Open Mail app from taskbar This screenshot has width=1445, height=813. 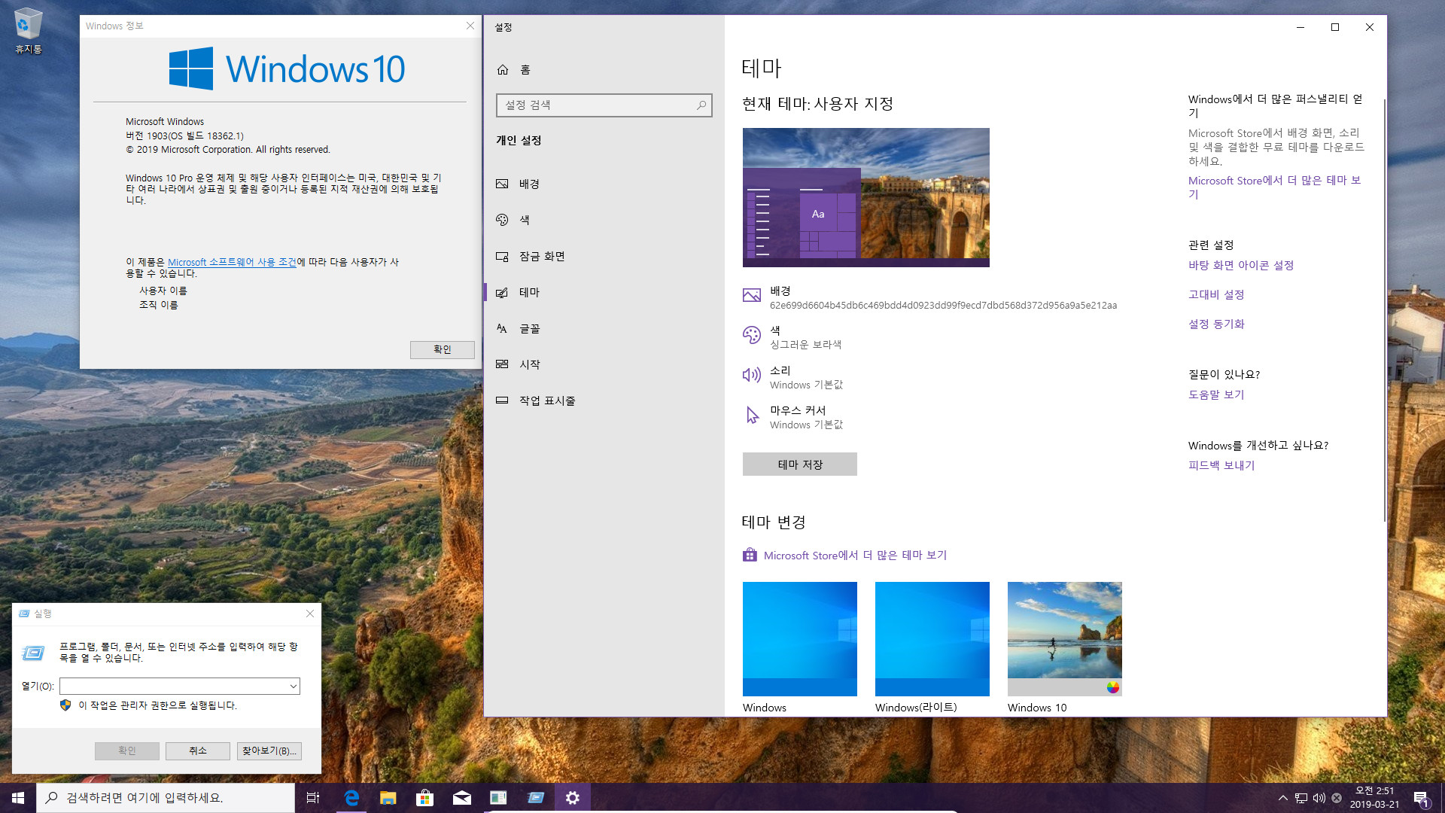point(462,798)
